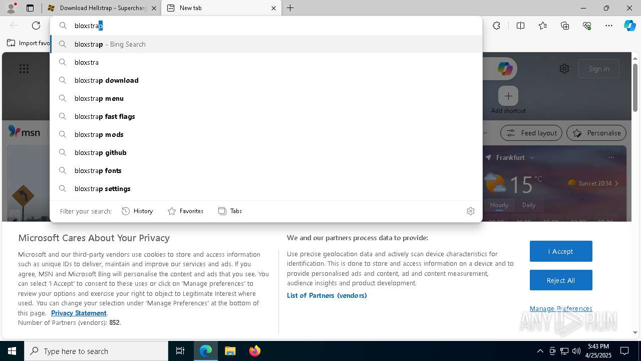Show hidden system tray icons
The height and width of the screenshot is (361, 641).
tap(540, 351)
